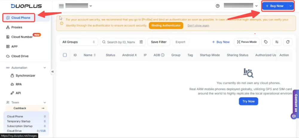The height and width of the screenshot is (138, 299).
Task: Click the Cashback banner arrow
Action: coord(43,108)
